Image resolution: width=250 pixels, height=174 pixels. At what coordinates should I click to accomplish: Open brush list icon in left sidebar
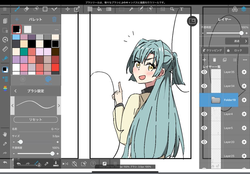click(x=5, y=79)
